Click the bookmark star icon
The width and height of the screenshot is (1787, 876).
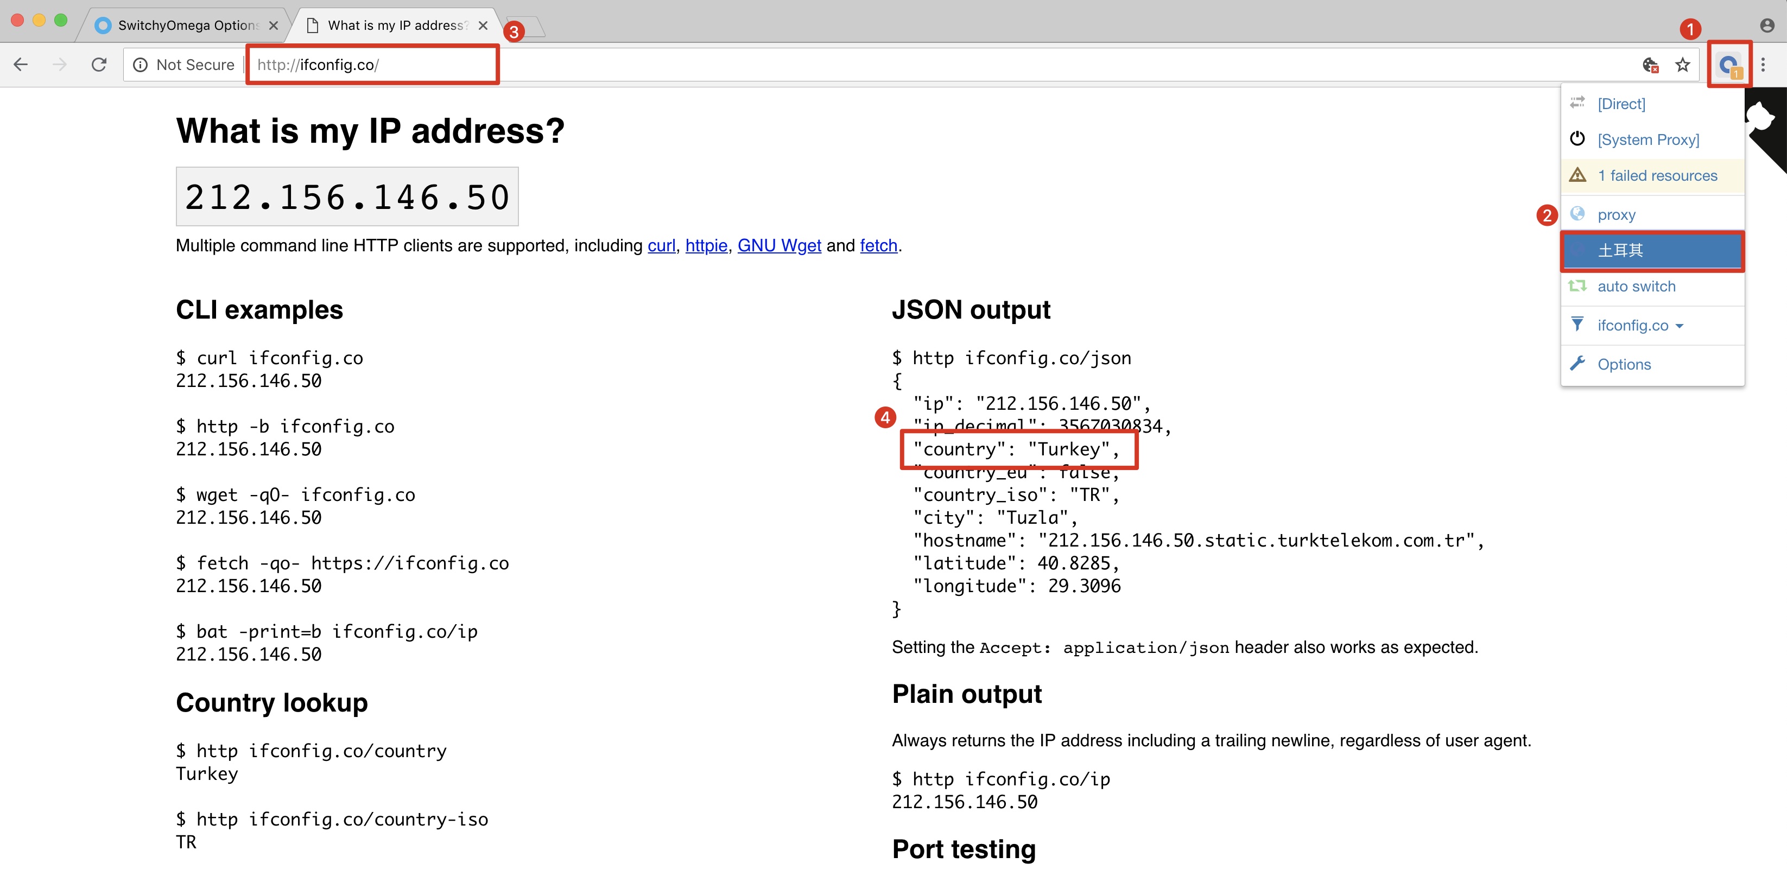(1682, 65)
